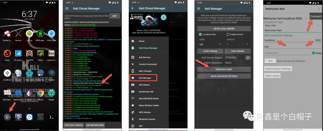Tap the ADD METAPACKGE button
Viewport: 323px width, 131px height.
95,125
